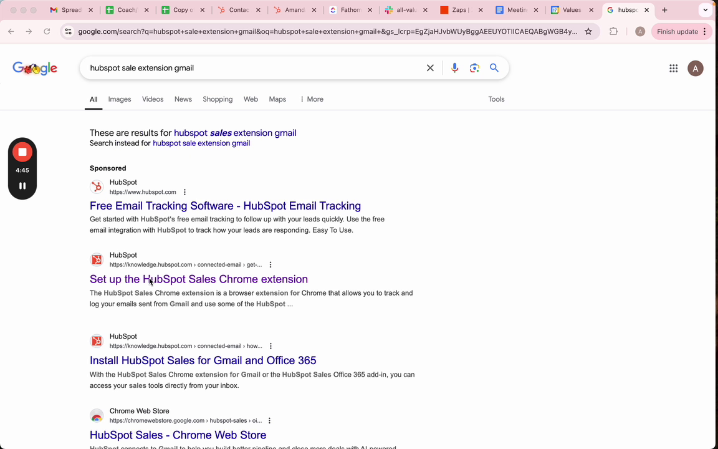Open options for Install HubSpot Sales result

click(x=270, y=346)
